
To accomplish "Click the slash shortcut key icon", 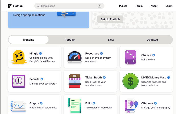I will pyautogui.click(x=99, y=6).
